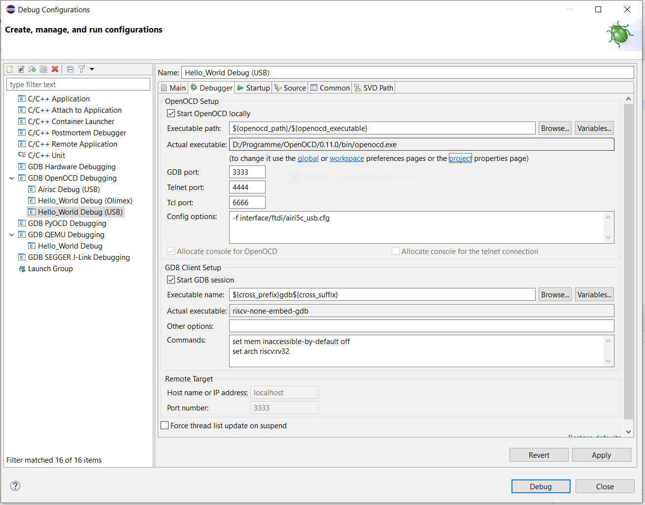Click the workspace preferences link
This screenshot has width=645, height=505.
coord(347,158)
